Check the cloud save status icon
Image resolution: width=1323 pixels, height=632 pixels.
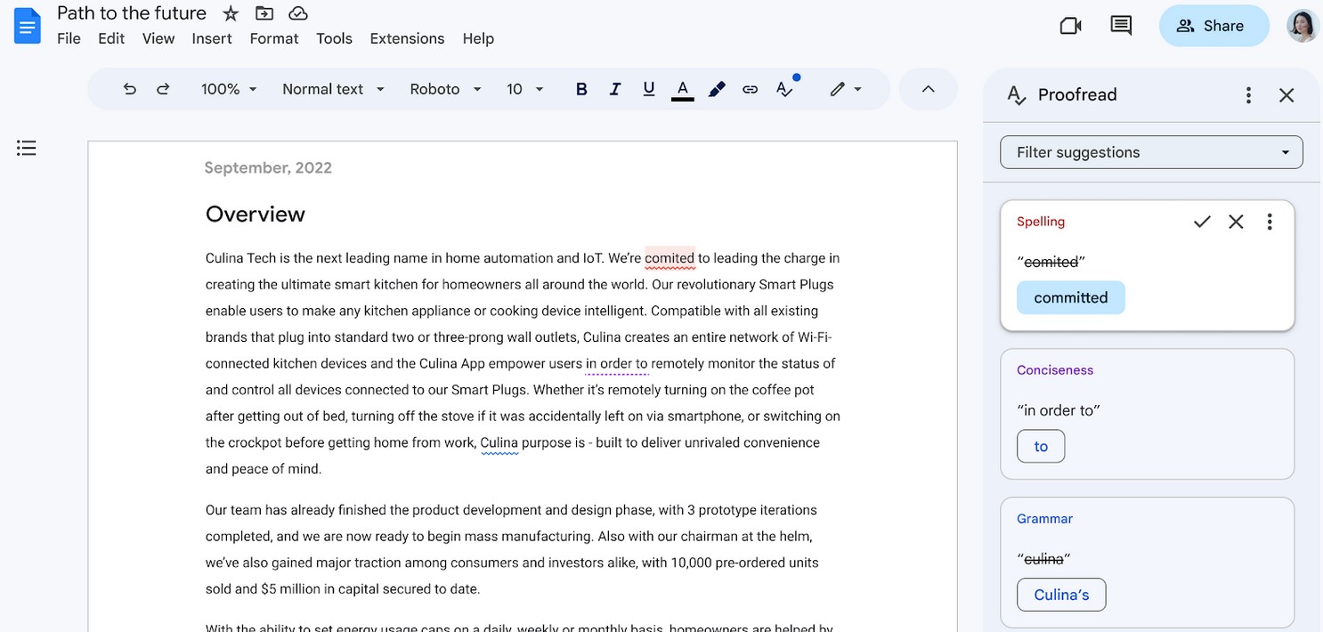tap(299, 13)
